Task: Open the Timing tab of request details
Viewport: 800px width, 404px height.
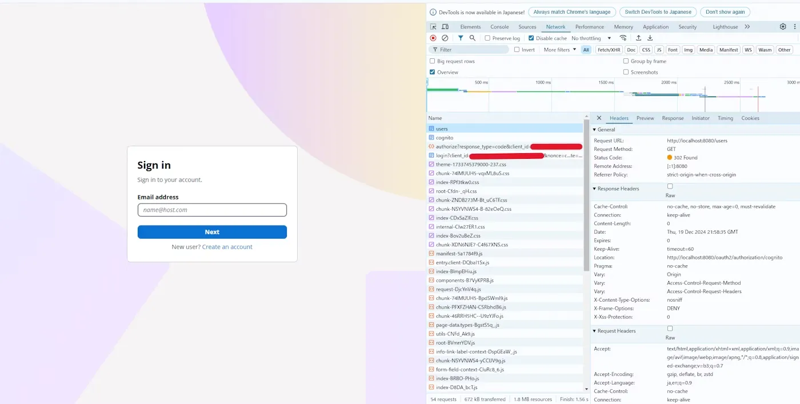Action: click(725, 118)
